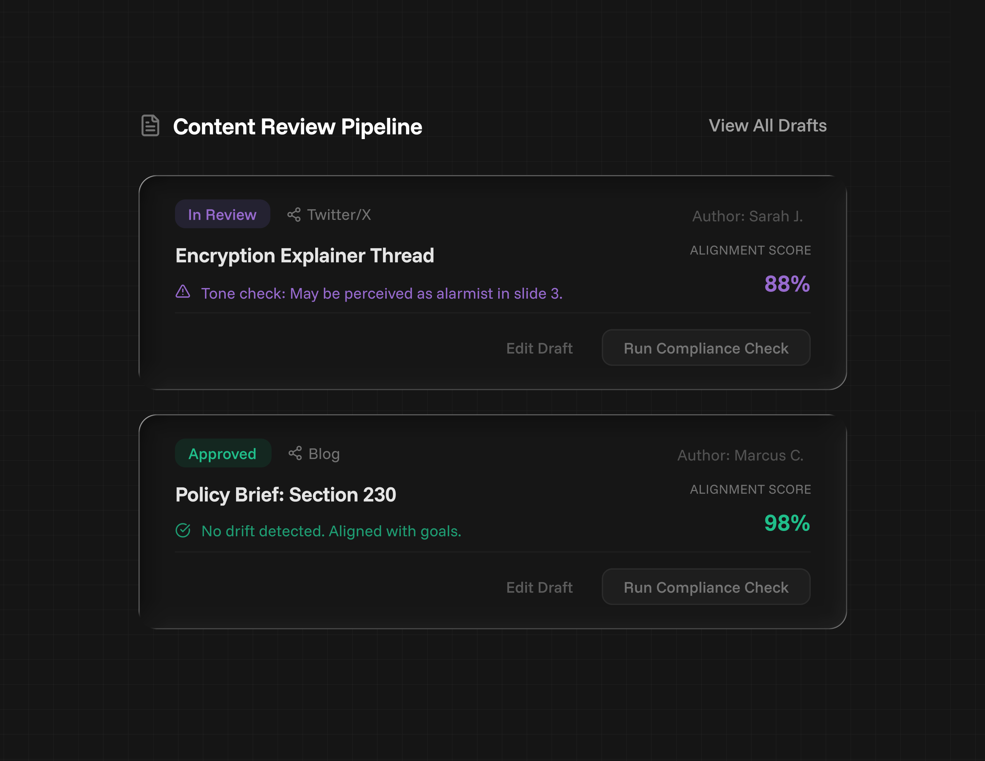Open the View All Drafts link
This screenshot has height=761, width=985.
(767, 125)
